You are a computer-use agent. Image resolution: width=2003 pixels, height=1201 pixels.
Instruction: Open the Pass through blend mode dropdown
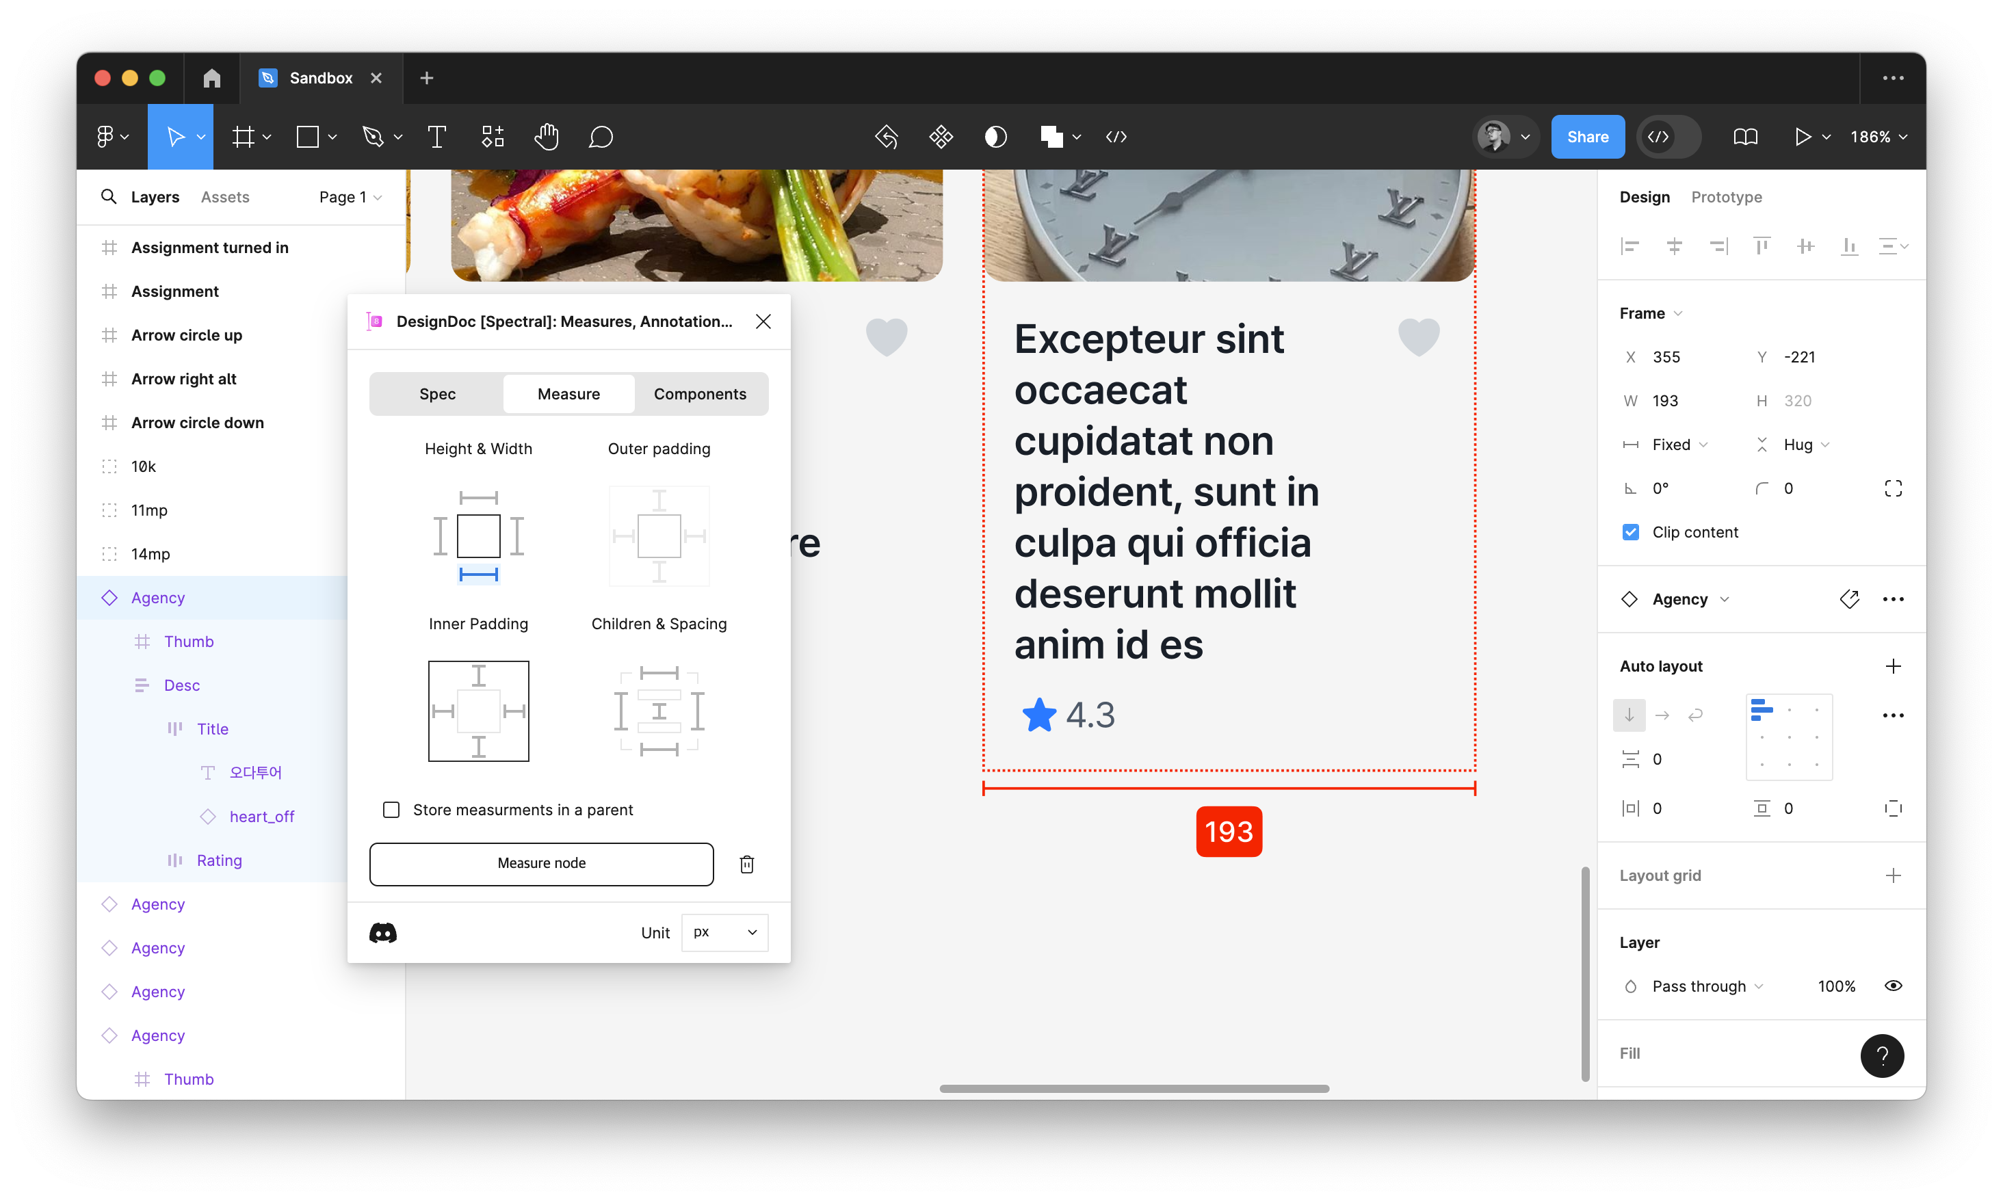pos(1707,986)
